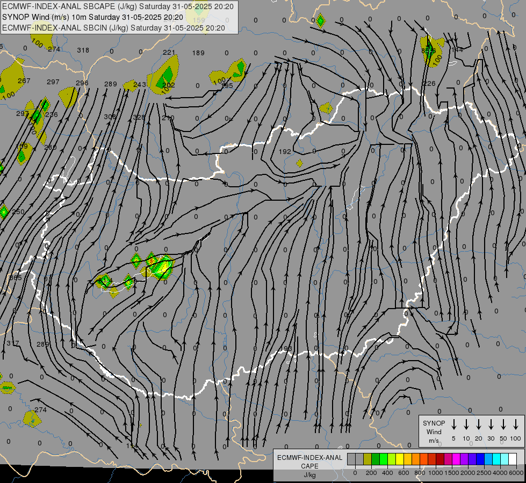Click the 317 value on the map
The image size is (526, 483).
[x=13, y=343]
